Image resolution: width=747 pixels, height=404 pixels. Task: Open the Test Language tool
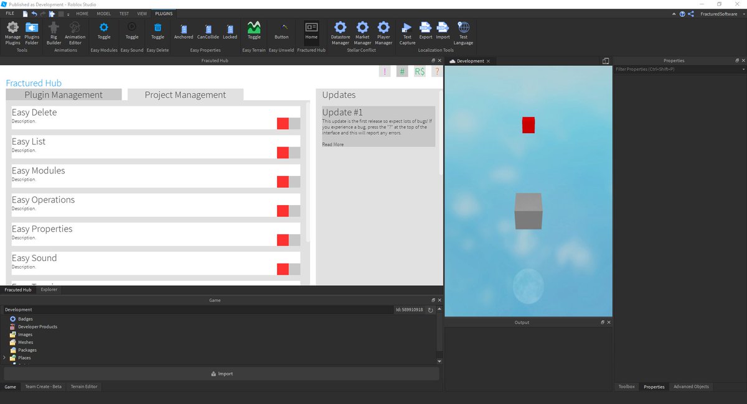pyautogui.click(x=463, y=33)
